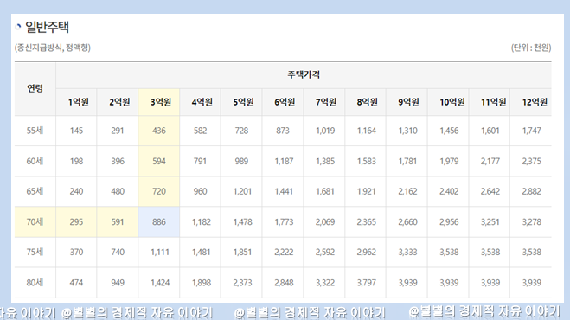Click the cell with value 3,278
Screen dimensions: 570x320
pyautogui.click(x=531, y=221)
